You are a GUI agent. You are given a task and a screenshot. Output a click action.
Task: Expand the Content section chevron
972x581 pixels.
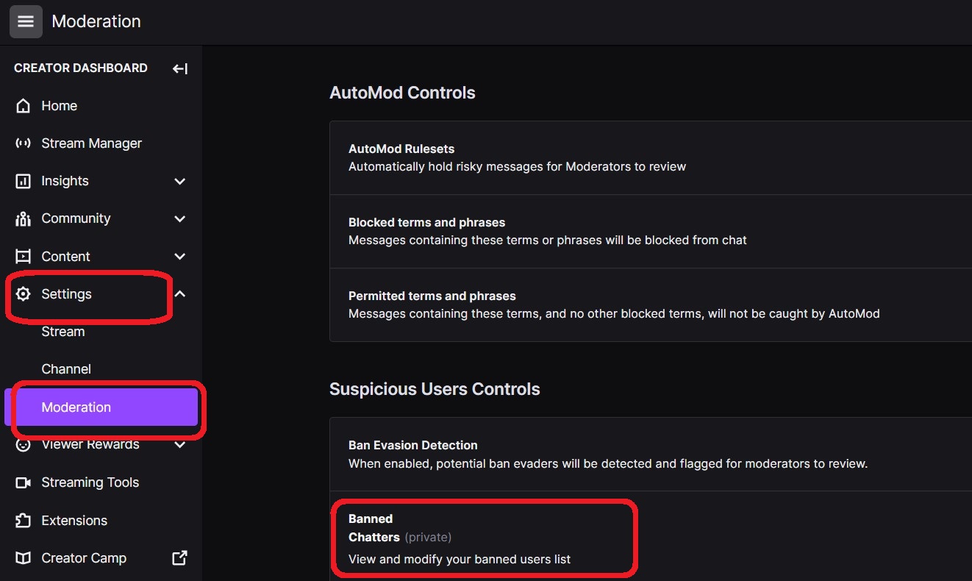[179, 257]
